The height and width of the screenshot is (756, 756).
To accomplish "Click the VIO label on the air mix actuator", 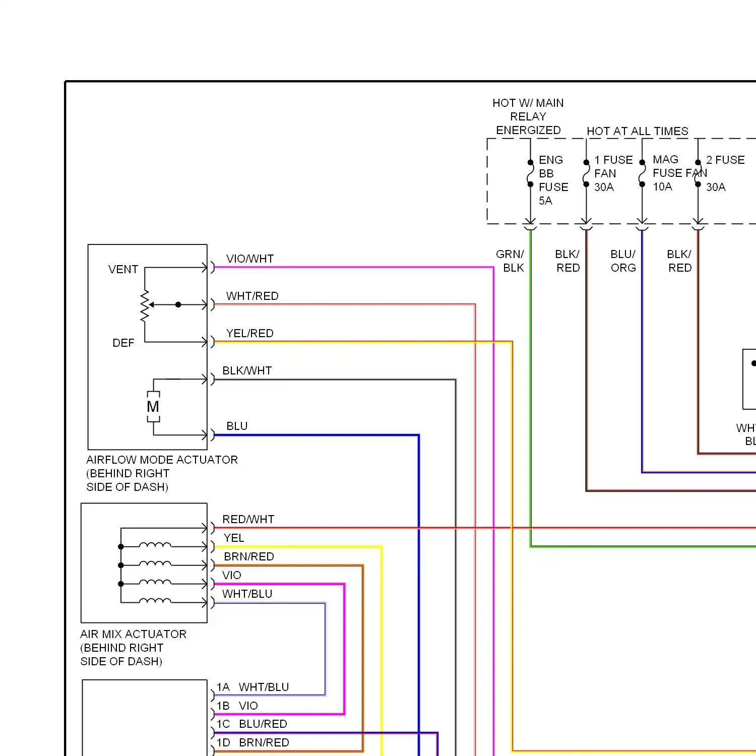I will (232, 575).
